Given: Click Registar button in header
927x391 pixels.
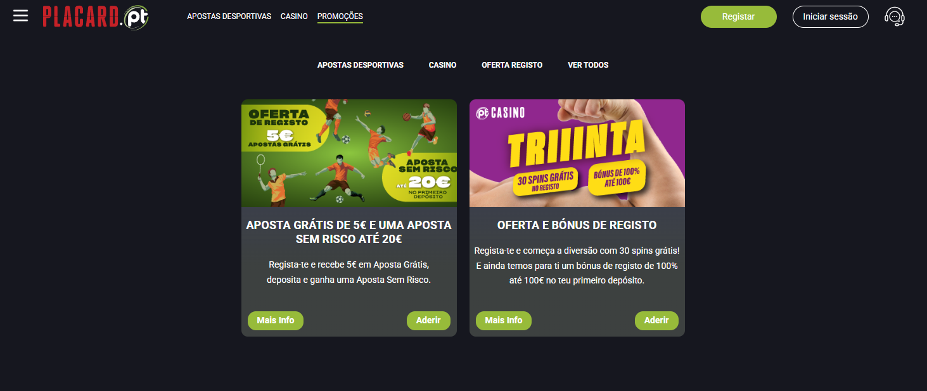Looking at the screenshot, I should pyautogui.click(x=738, y=16).
